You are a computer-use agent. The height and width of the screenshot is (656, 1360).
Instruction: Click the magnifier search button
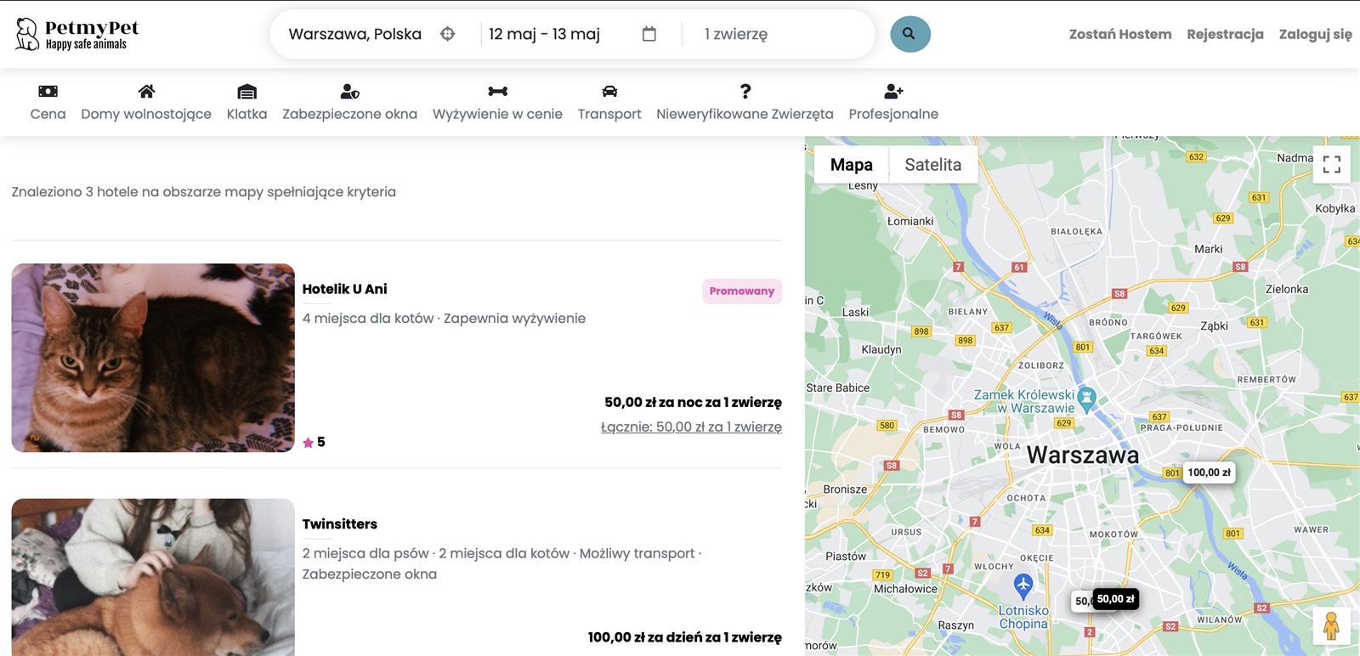point(909,34)
